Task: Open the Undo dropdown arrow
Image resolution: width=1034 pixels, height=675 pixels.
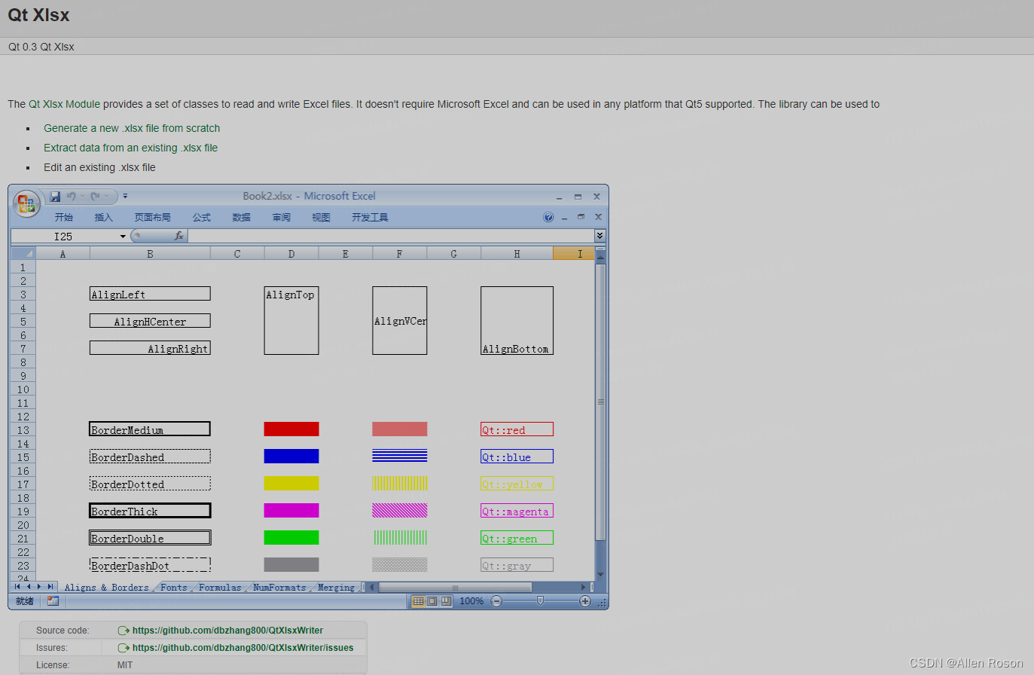Action: 81,196
